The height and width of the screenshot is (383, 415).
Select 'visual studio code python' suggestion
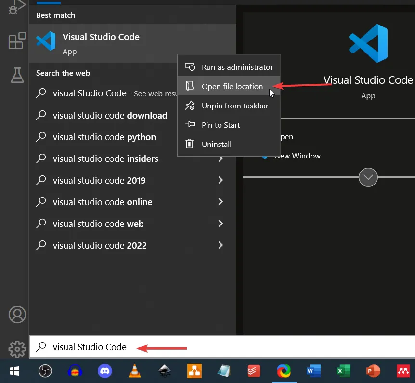(103, 137)
